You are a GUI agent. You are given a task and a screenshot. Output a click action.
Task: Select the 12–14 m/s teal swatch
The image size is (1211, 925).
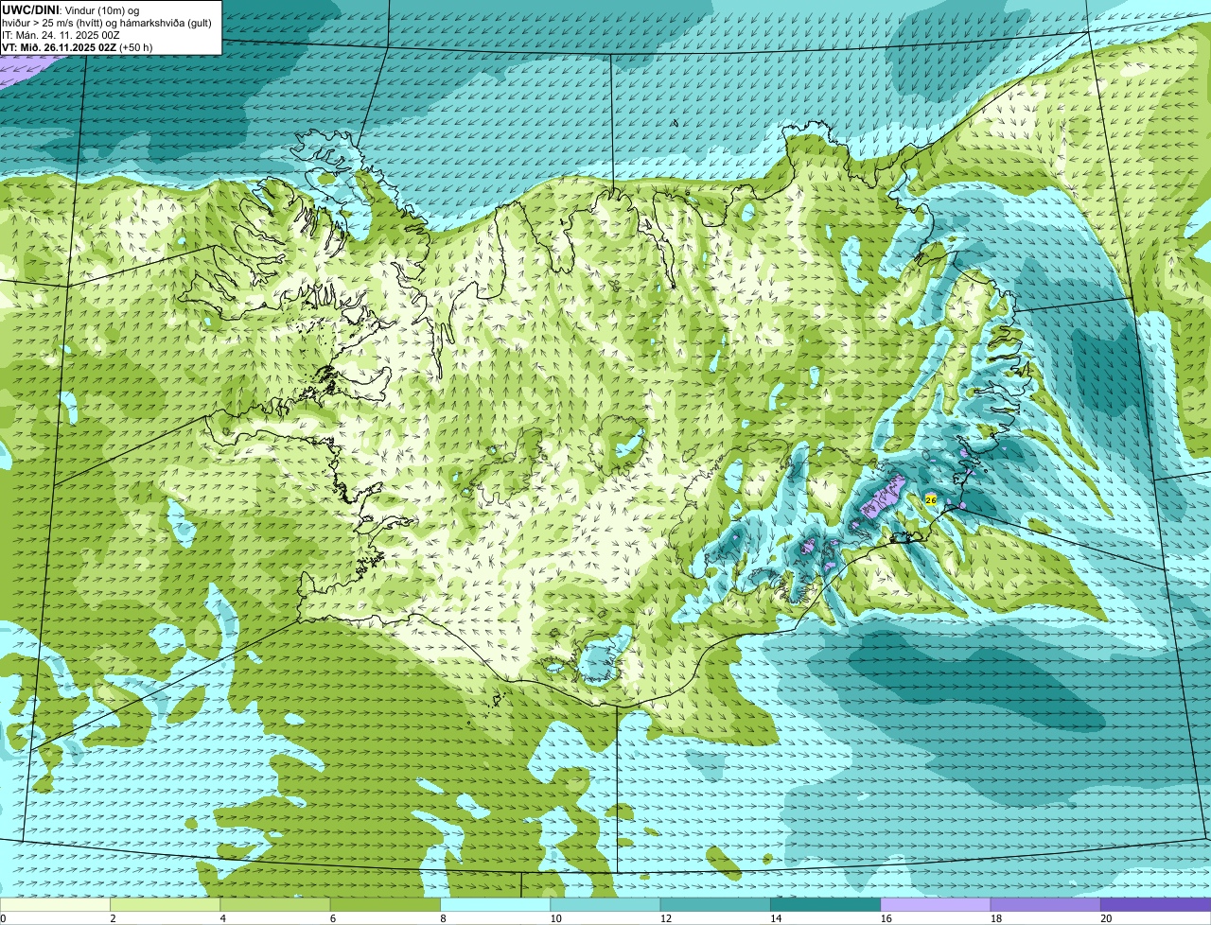tap(715, 904)
